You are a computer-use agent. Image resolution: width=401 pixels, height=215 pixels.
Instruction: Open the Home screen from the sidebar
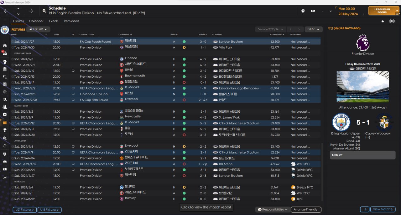point(5,45)
